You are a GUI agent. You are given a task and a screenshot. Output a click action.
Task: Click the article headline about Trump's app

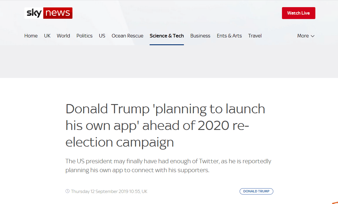165,125
